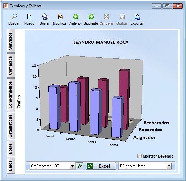Click the Borrar trash icon

(45, 17)
